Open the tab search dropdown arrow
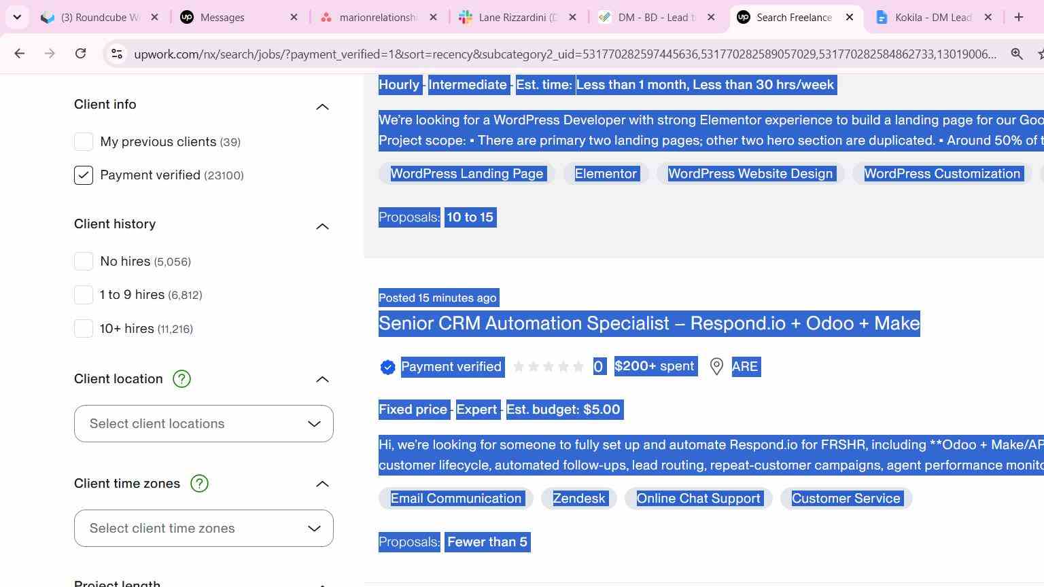Image resolution: width=1044 pixels, height=587 pixels. coord(17,17)
